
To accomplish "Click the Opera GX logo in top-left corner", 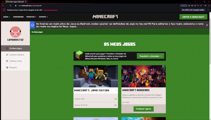I will pyautogui.click(x=3, y=2).
